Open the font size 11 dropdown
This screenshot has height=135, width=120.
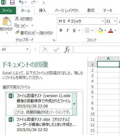[115, 21]
